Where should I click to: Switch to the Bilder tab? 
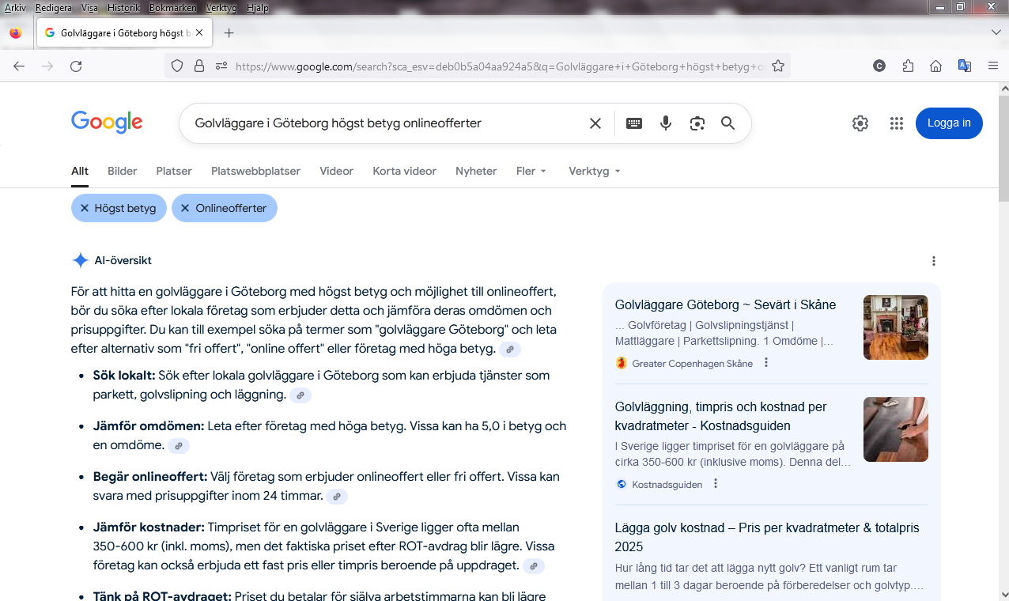coord(122,171)
